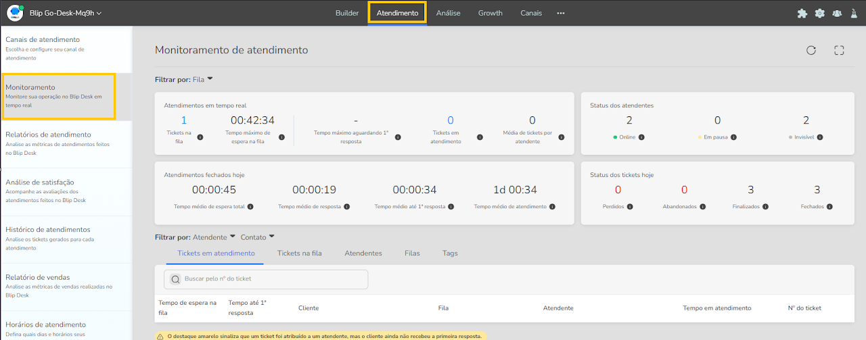
Task: Open the Blip Go-Desk-Mq9h bot selector
Action: pos(66,13)
